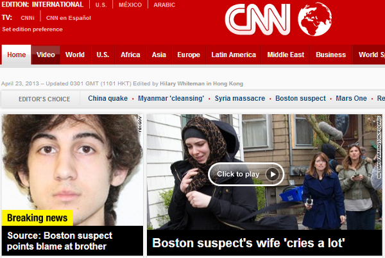This screenshot has height=258, width=385.
Task: Select the Africa navigation tab
Action: click(x=130, y=55)
